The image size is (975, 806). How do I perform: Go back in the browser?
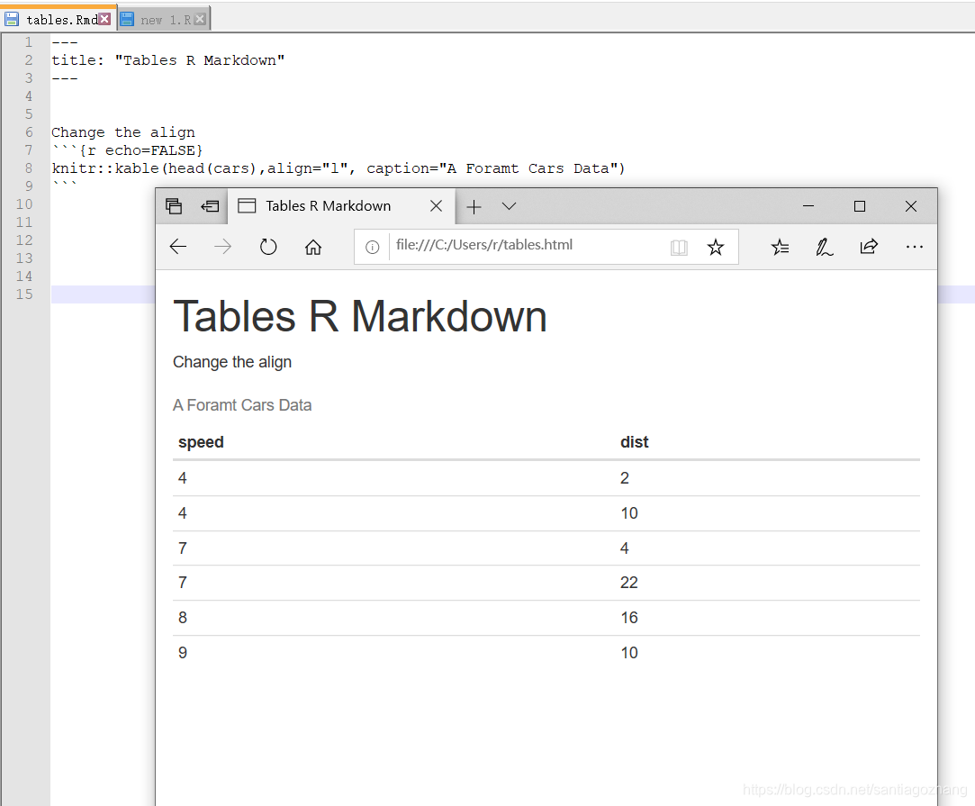click(178, 247)
